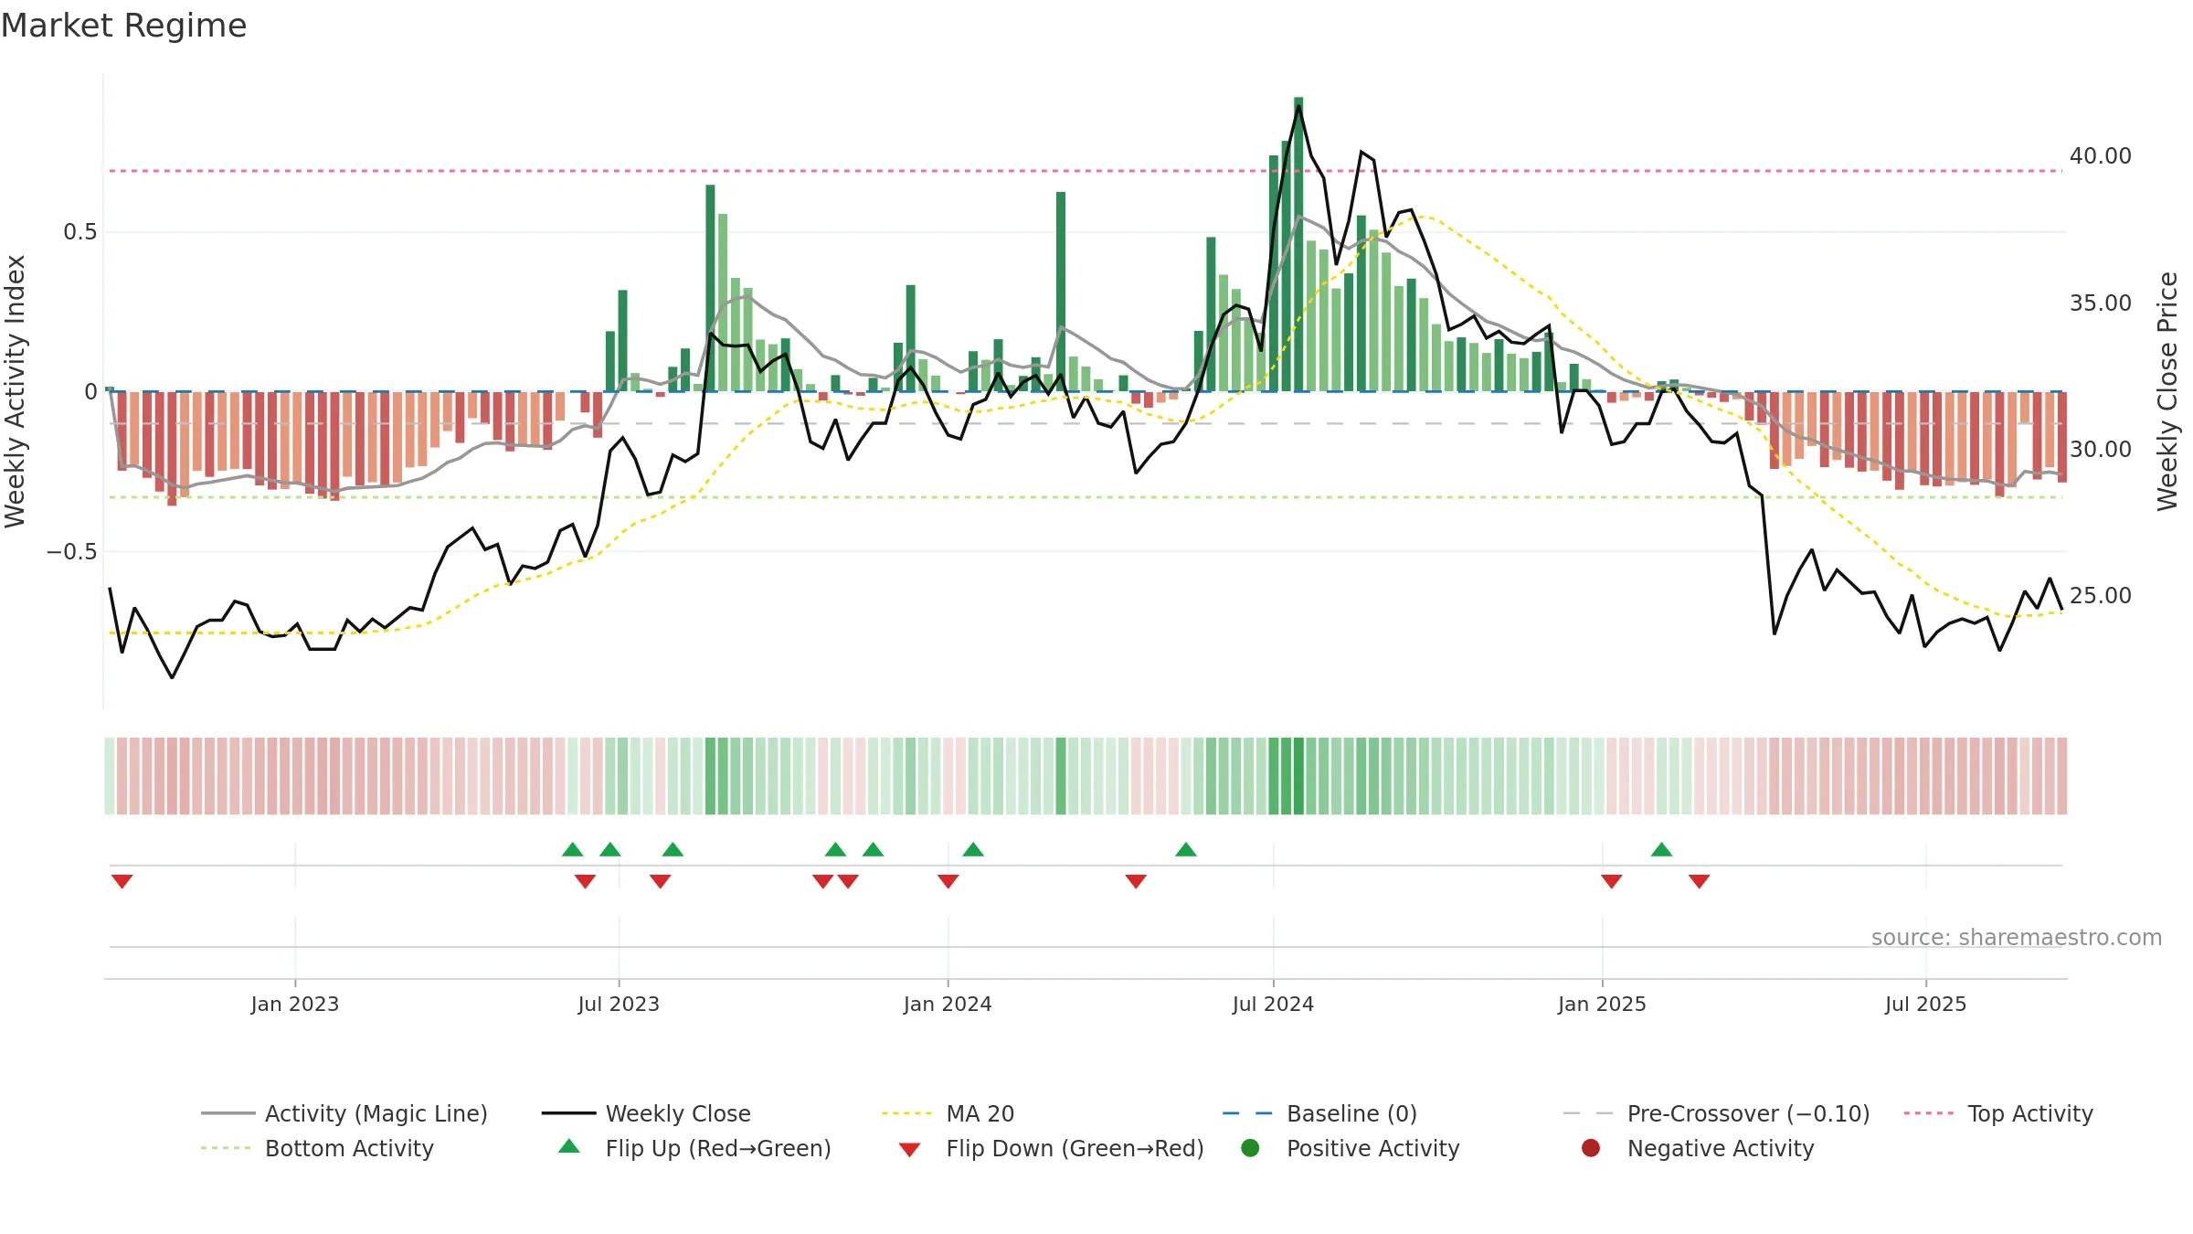
Task: Toggle the Pre-Crossover (−0.10) legend entry
Action: pyautogui.click(x=1716, y=1113)
